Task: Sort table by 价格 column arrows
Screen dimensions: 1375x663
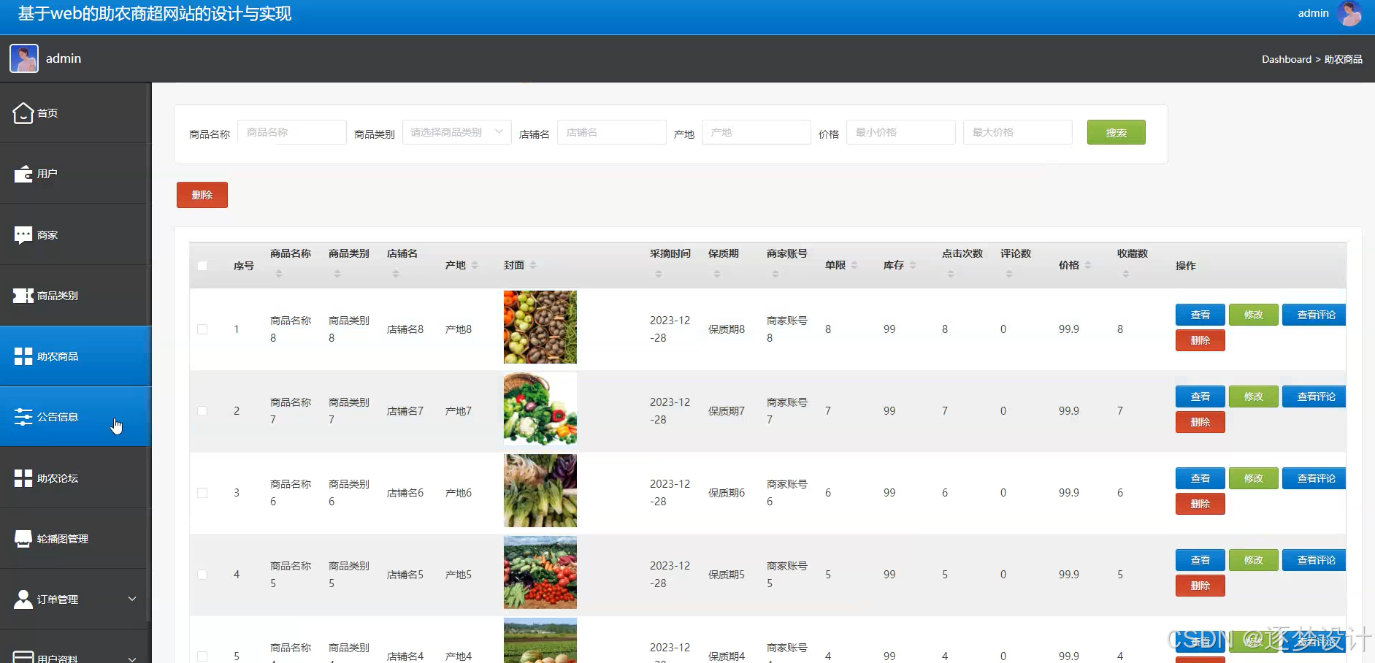Action: pos(1088,265)
